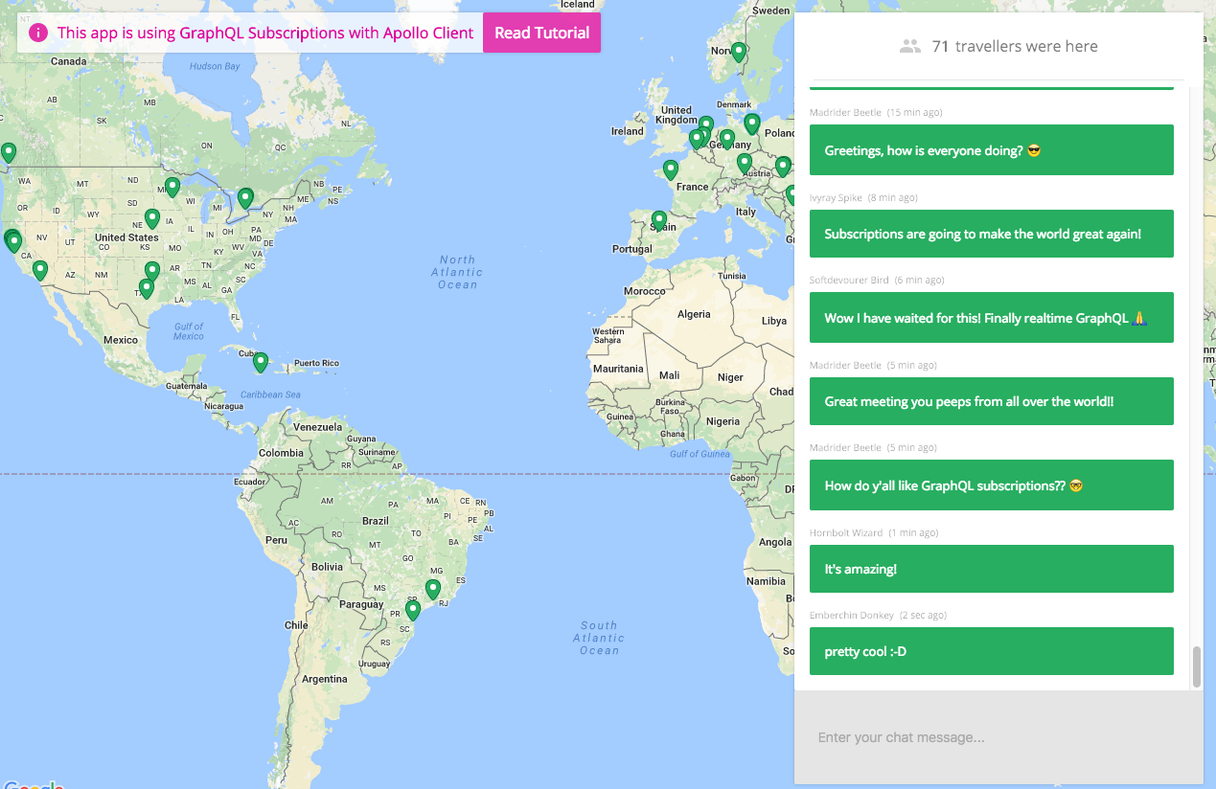Image resolution: width=1216 pixels, height=789 pixels.
Task: Click the 'North Atlantic Ocean' map label
Action: (x=457, y=272)
